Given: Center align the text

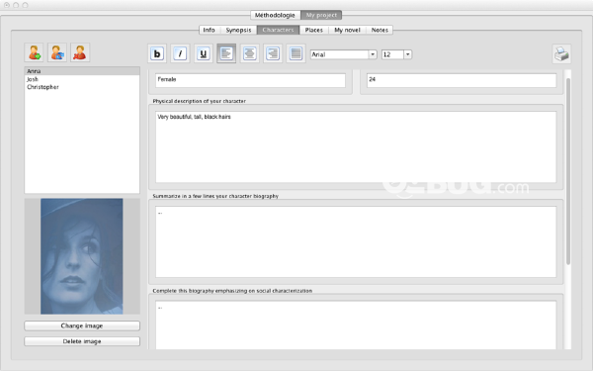Looking at the screenshot, I should tap(250, 53).
